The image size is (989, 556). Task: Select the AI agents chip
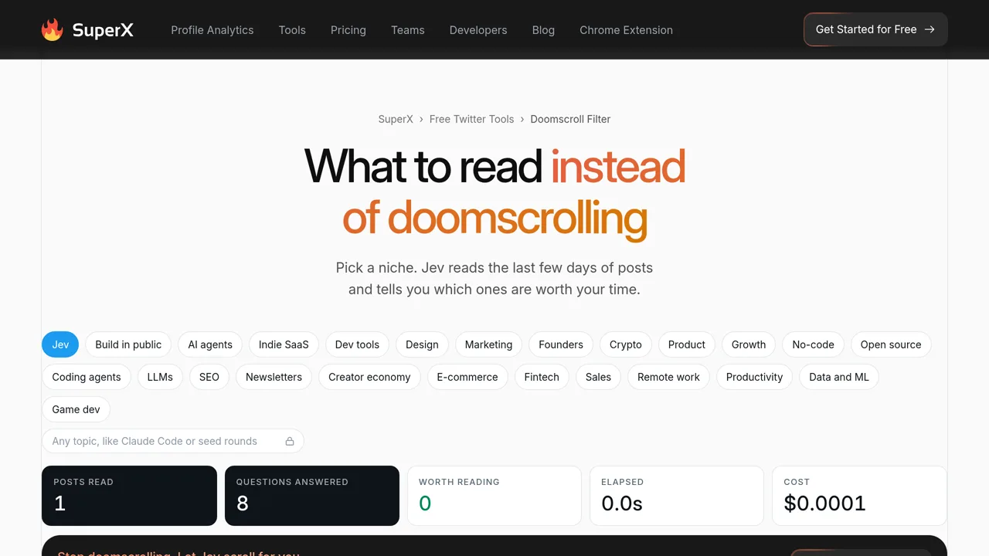tap(210, 344)
